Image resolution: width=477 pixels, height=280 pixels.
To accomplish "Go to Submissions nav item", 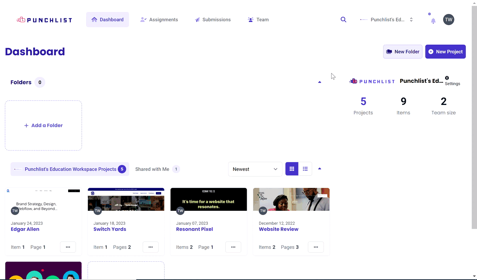I will point(213,19).
